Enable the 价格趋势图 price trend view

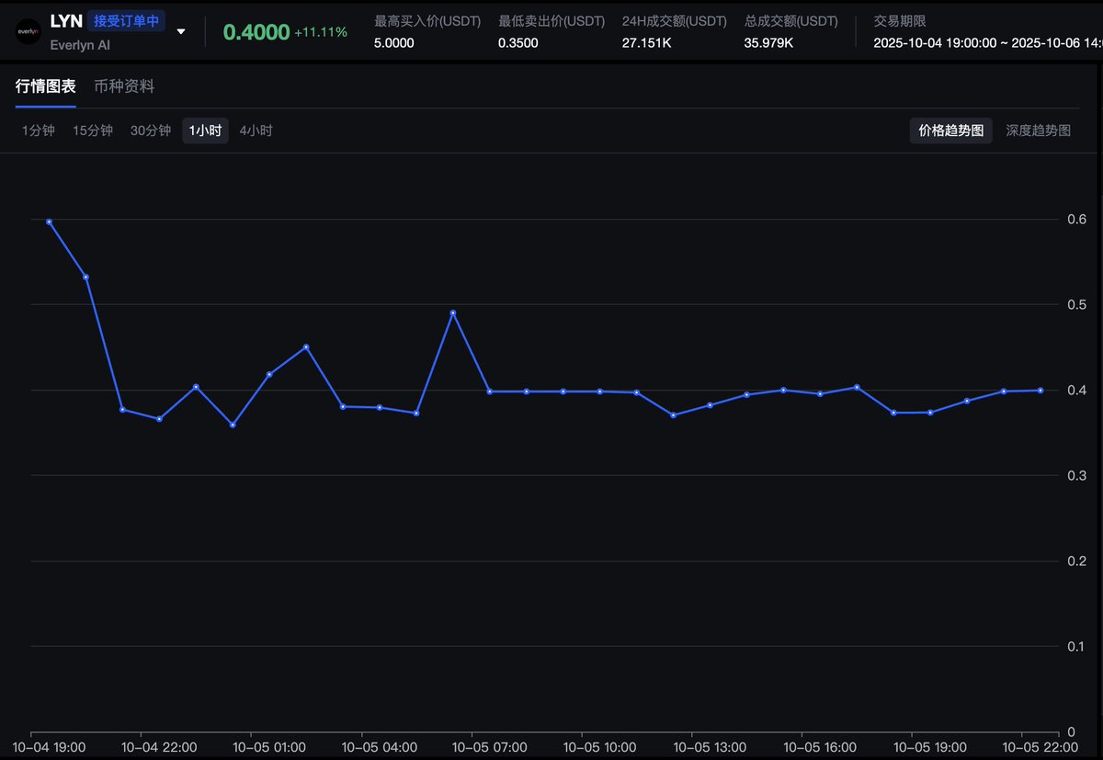point(950,130)
